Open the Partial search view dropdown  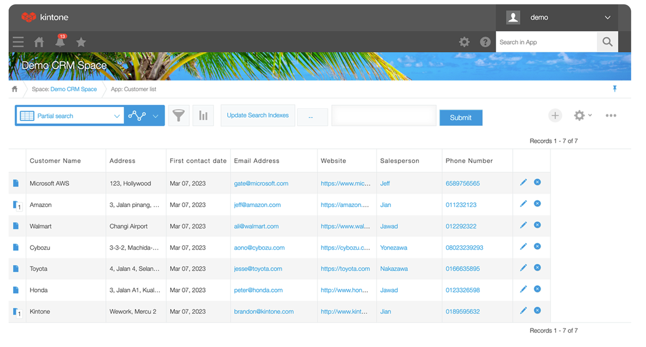coord(70,116)
